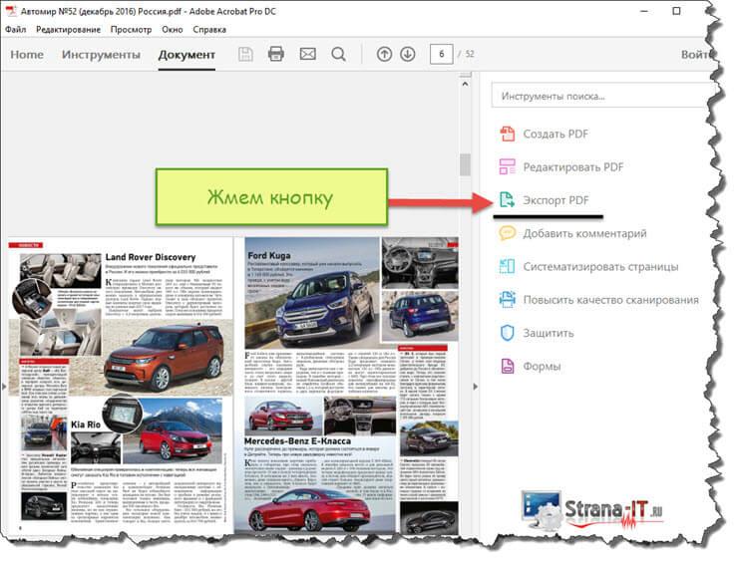738x564 pixels.
Task: Open the Справка menu
Action: tap(209, 29)
